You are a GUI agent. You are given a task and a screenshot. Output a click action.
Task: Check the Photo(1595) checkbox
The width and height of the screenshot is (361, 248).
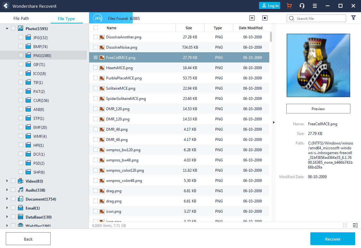(x=13, y=28)
